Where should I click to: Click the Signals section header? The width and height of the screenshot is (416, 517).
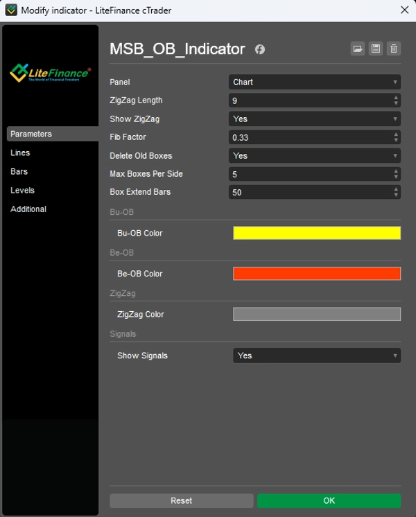(123, 334)
